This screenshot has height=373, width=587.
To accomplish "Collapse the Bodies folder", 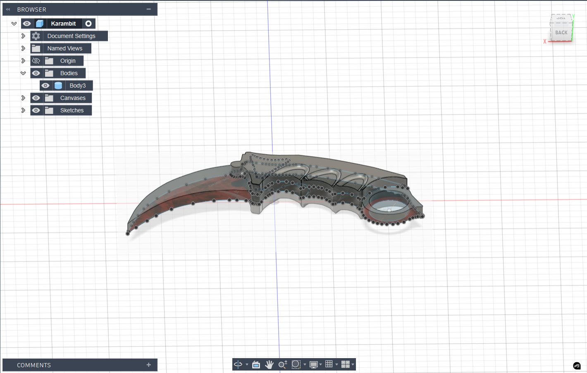I will [23, 73].
